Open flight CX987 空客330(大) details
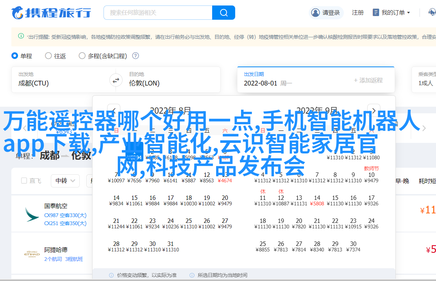This screenshot has width=436, height=281. click(x=65, y=215)
